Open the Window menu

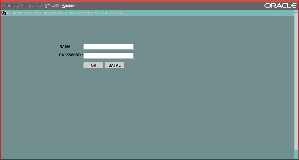coord(68,6)
